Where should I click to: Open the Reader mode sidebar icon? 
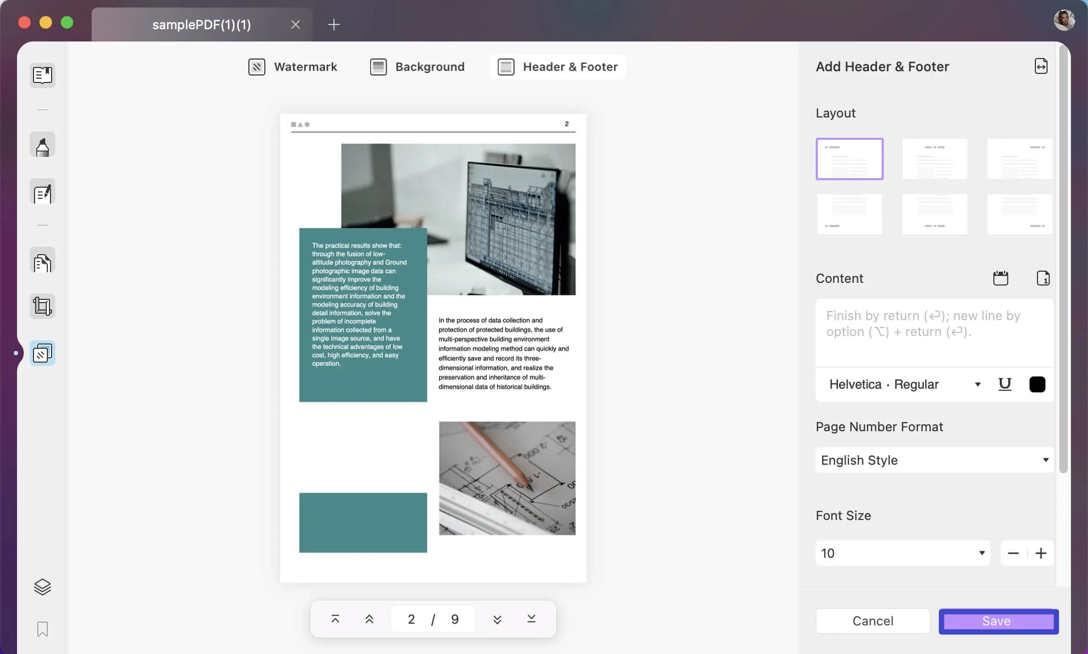click(x=43, y=75)
